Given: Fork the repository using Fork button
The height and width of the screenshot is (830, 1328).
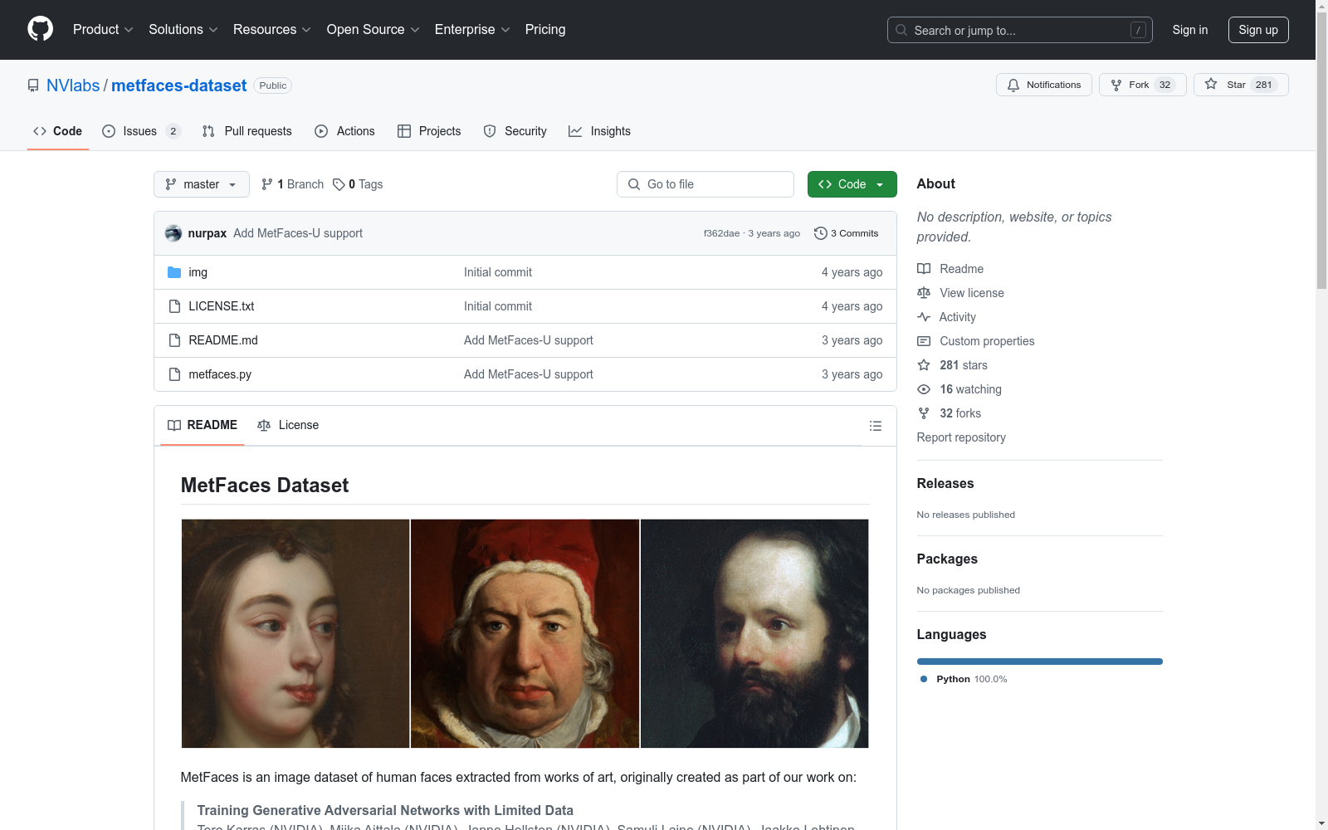Looking at the screenshot, I should tap(1143, 85).
